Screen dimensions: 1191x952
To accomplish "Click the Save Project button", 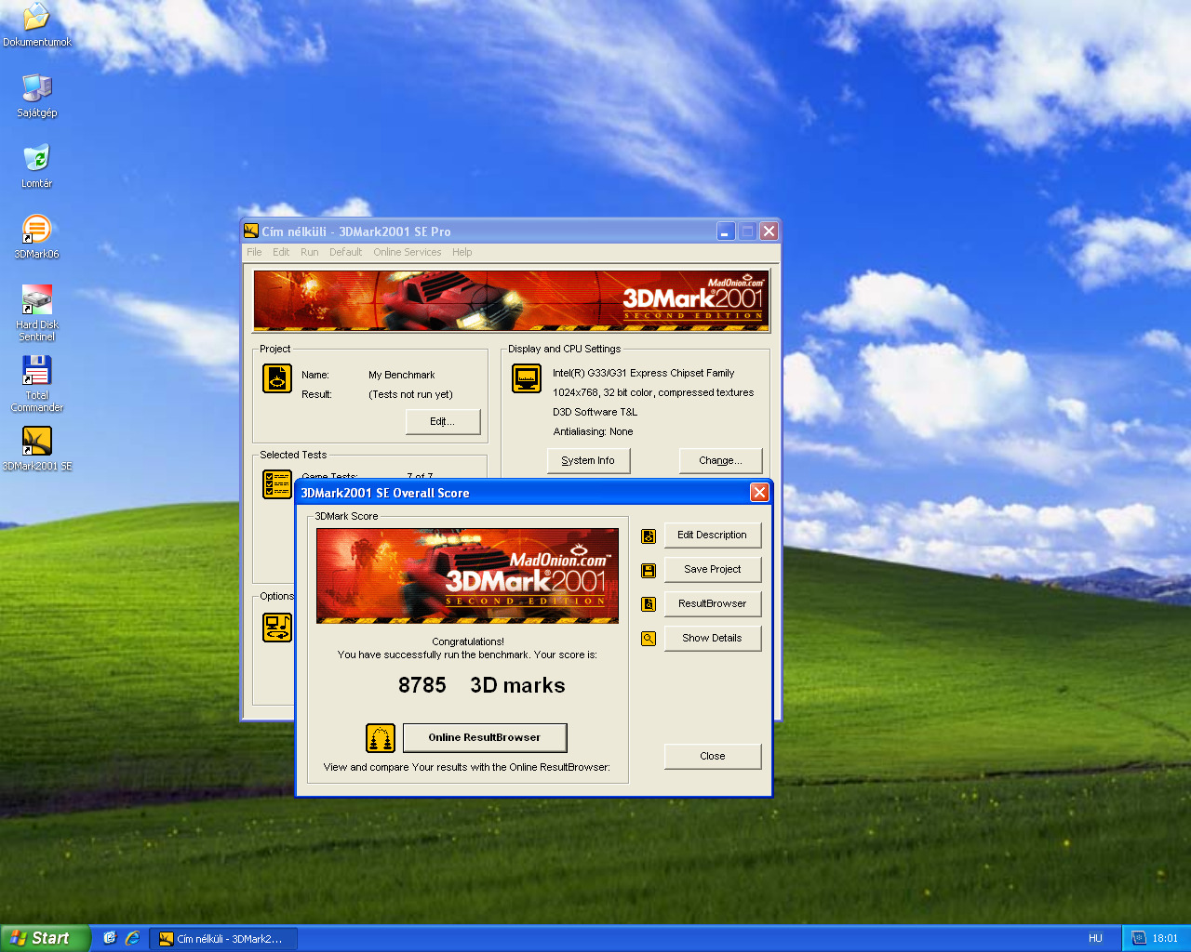I will click(x=713, y=570).
